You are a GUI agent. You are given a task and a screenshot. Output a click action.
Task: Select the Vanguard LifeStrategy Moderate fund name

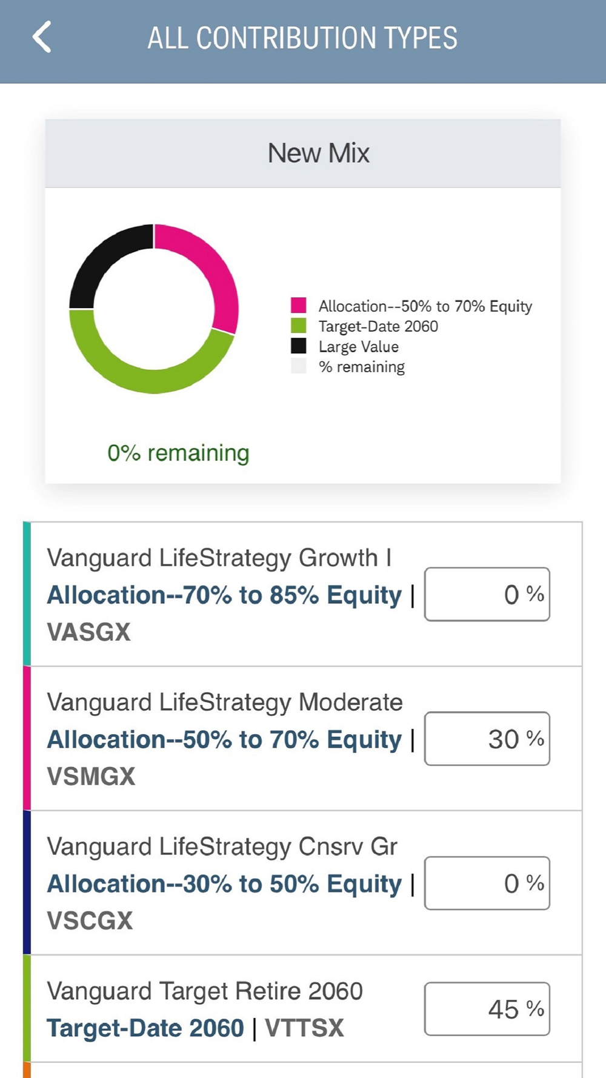tap(225, 702)
